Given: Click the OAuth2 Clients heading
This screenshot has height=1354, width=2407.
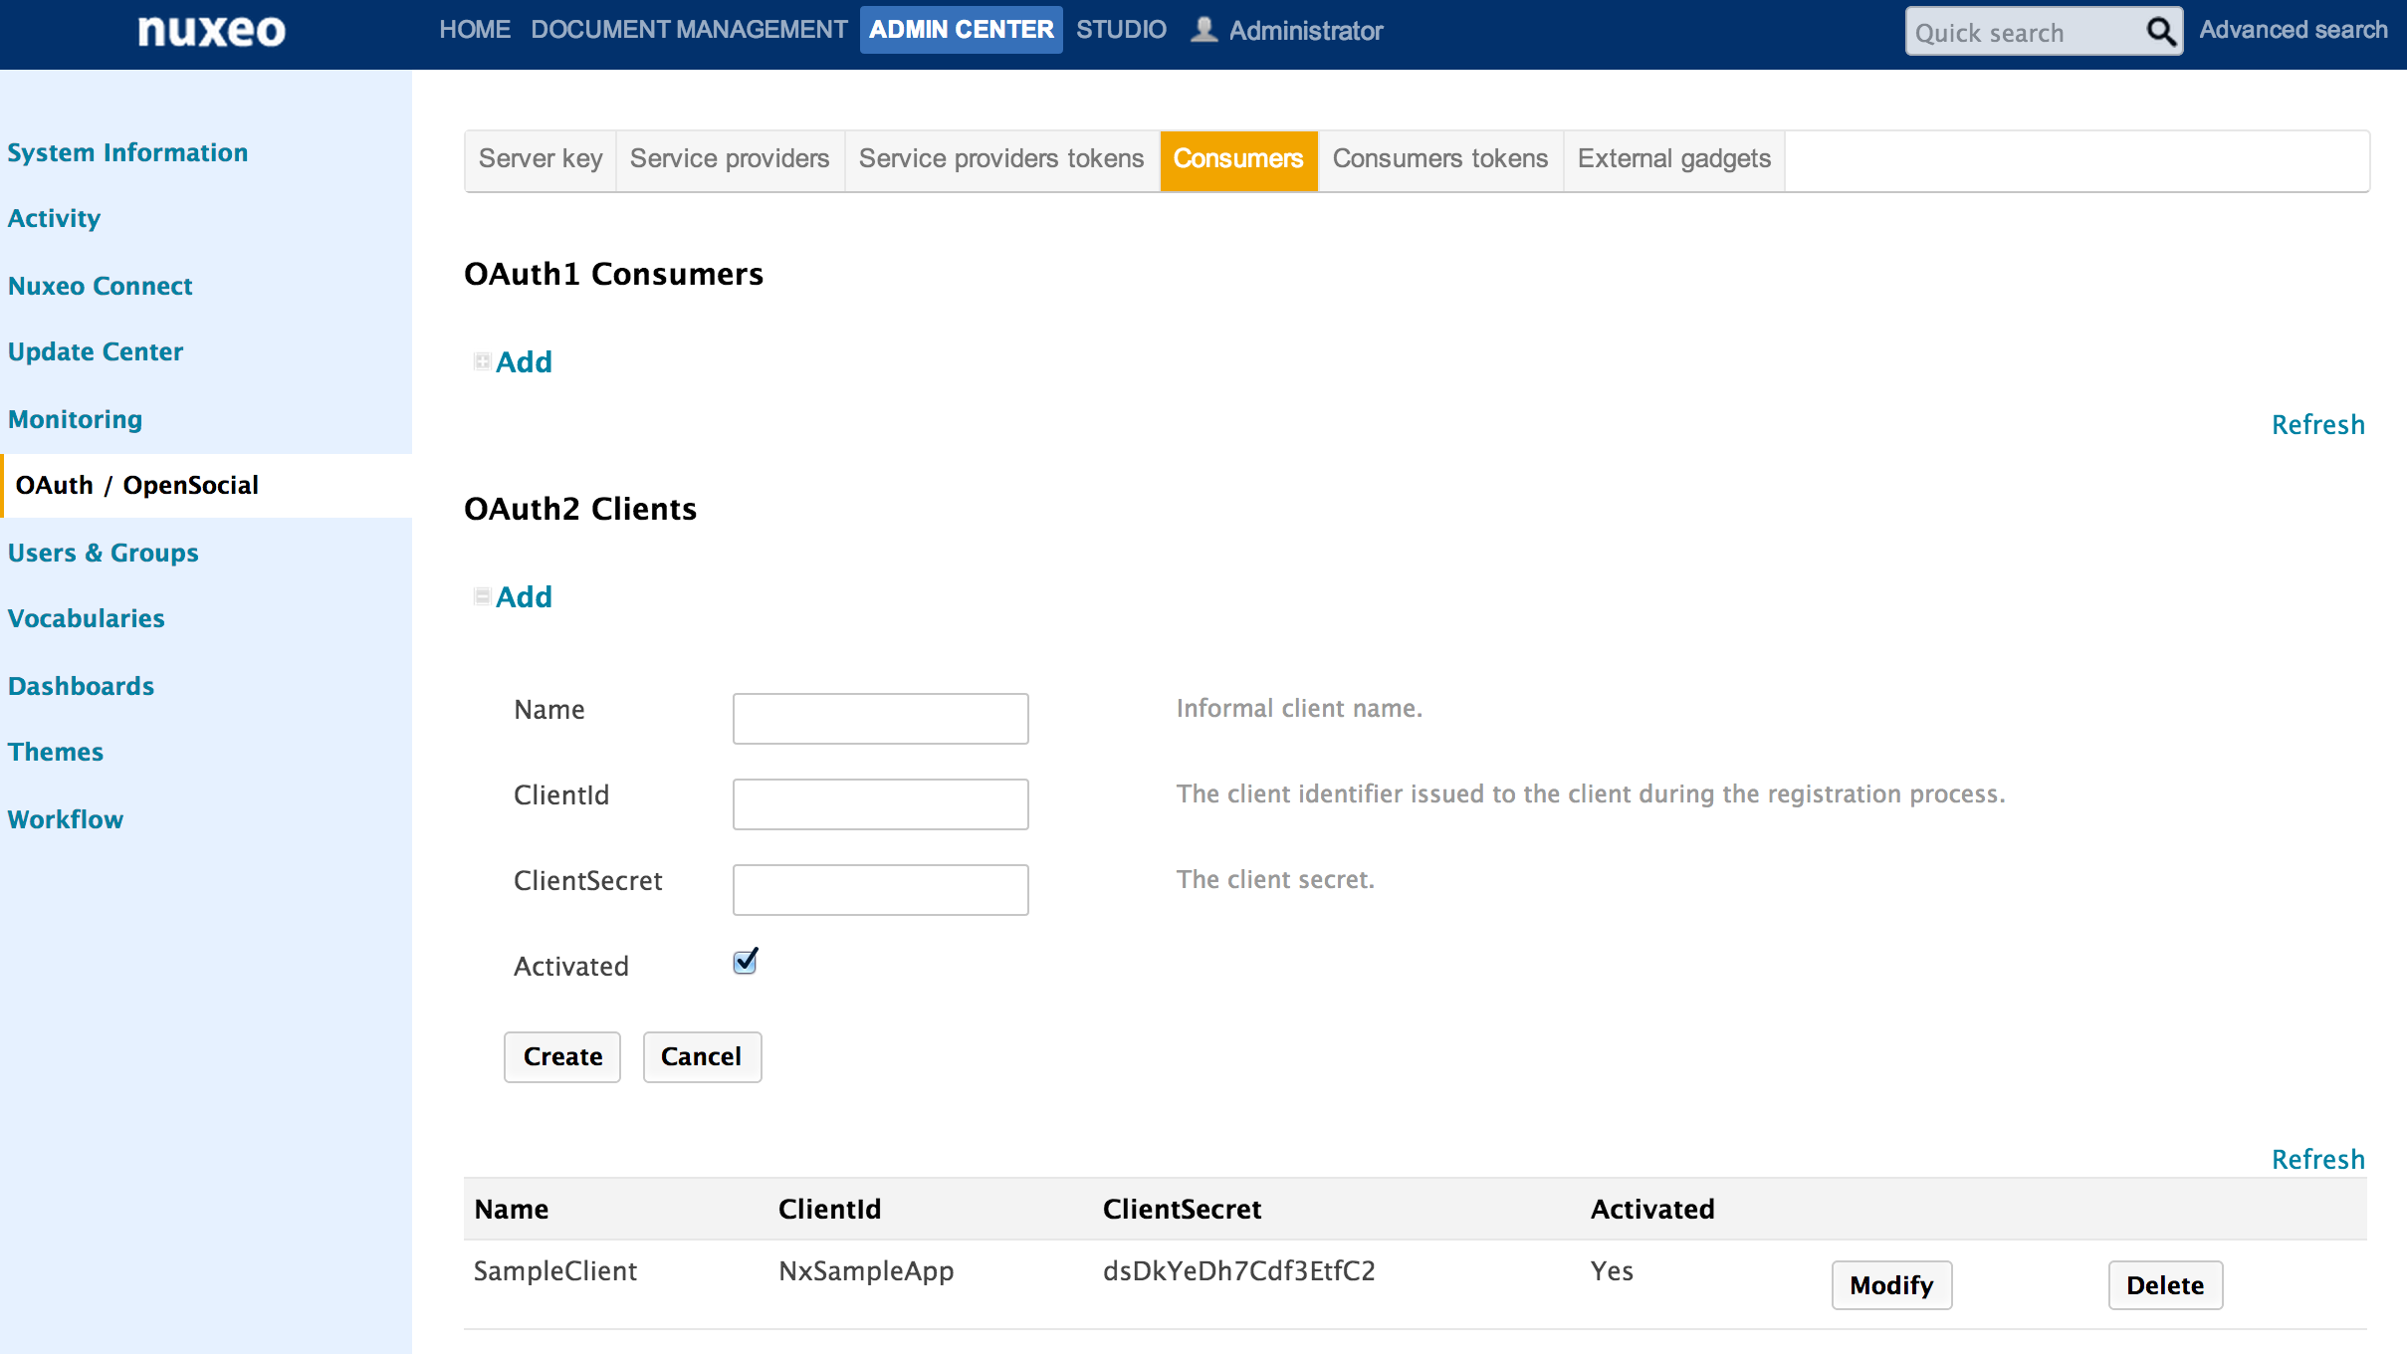Looking at the screenshot, I should coord(580,509).
